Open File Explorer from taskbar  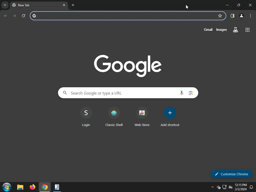click(20, 187)
